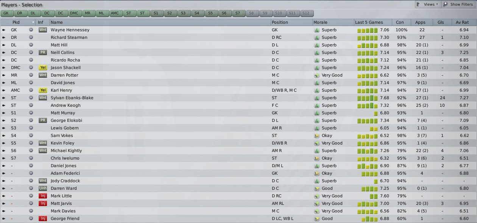Click the row arrow left of Matt Hill

pyautogui.click(x=4, y=45)
